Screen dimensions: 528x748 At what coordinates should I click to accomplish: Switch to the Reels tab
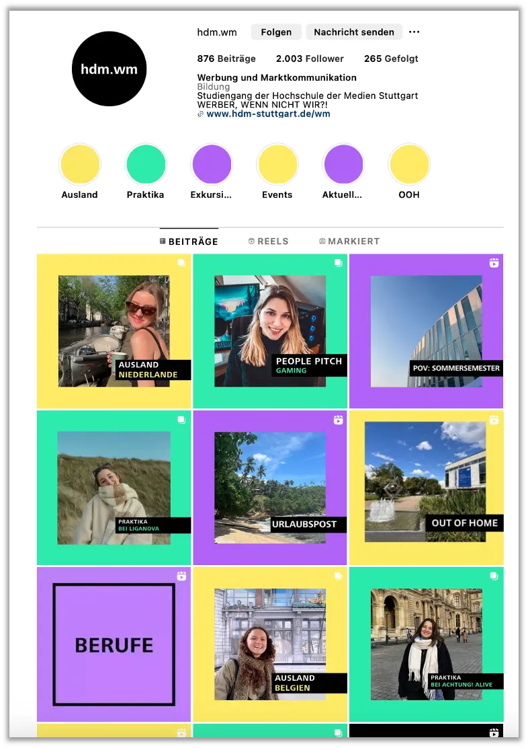(x=268, y=241)
